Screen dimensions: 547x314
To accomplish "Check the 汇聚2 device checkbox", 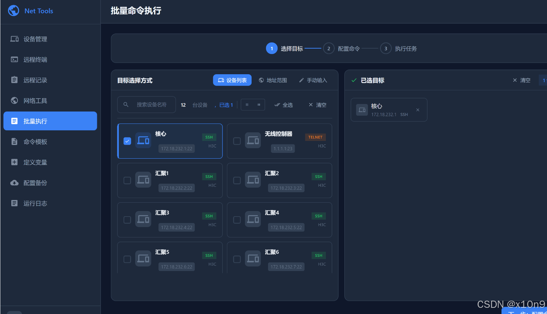I will coord(237,180).
